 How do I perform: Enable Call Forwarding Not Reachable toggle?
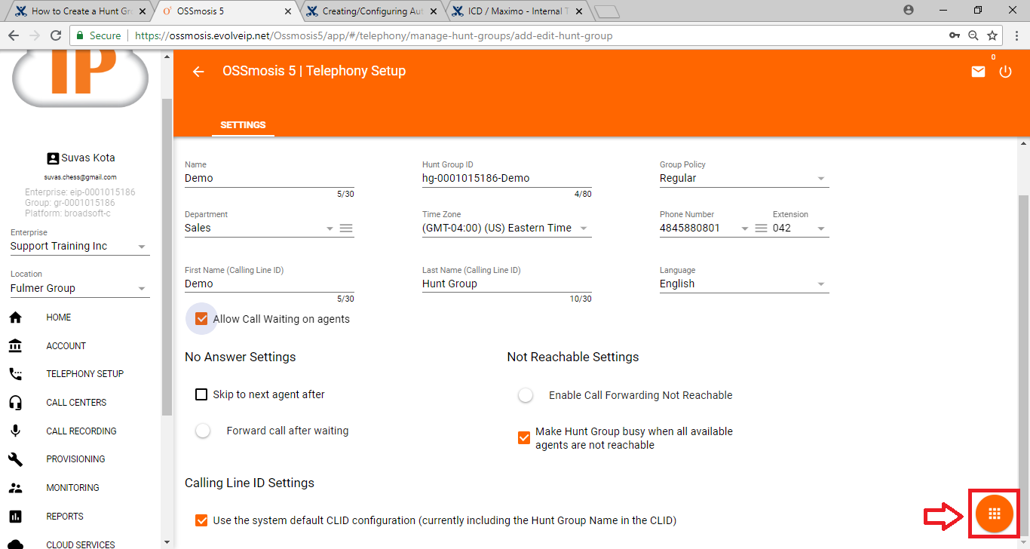[x=525, y=395]
